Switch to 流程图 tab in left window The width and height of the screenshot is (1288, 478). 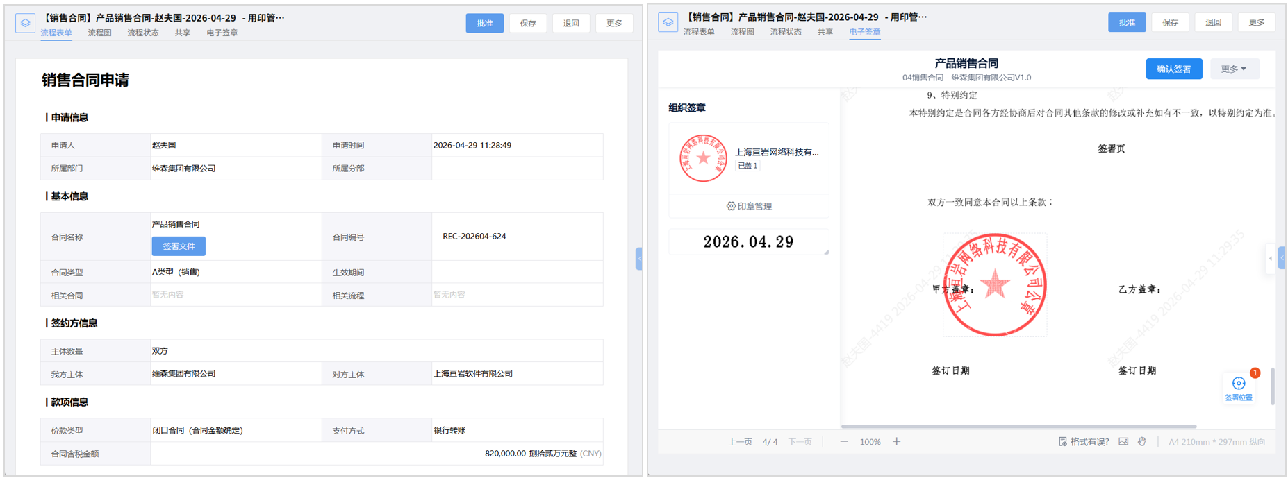(x=99, y=33)
